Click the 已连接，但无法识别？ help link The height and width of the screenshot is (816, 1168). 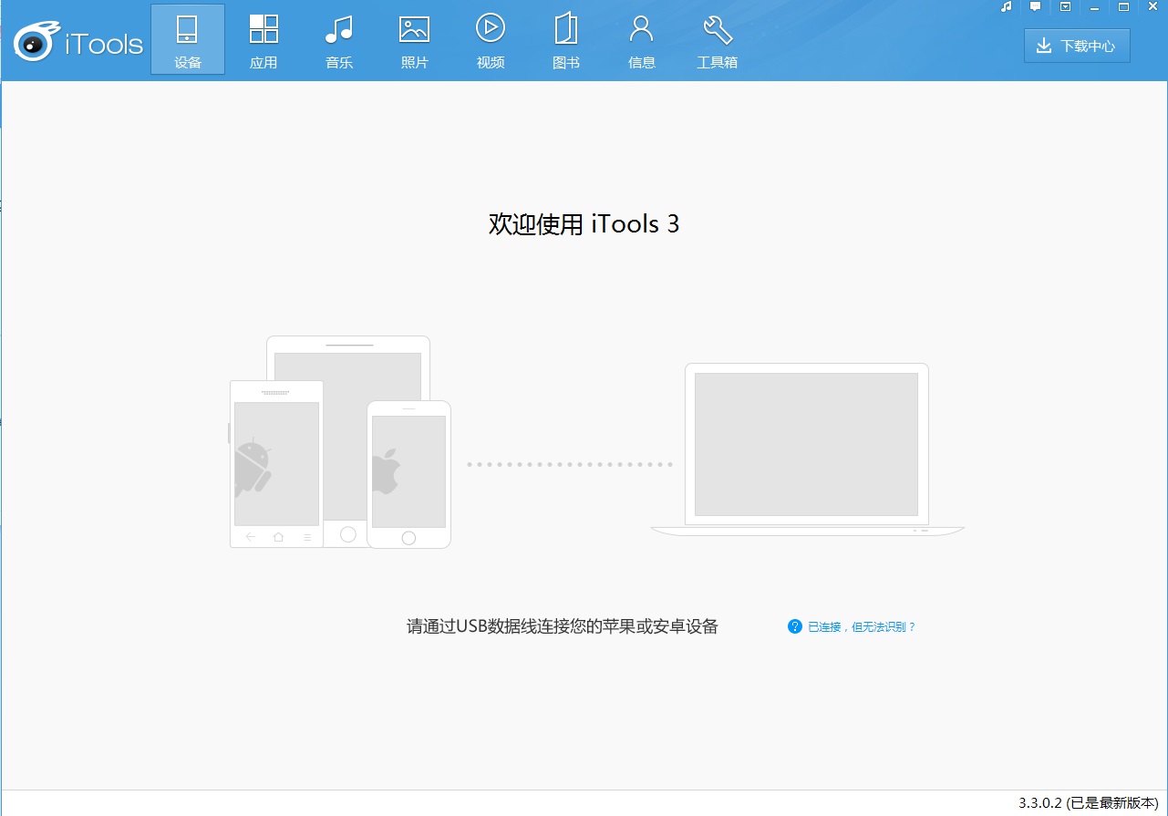coord(853,627)
